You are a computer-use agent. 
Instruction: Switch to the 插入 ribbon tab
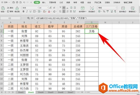(44, 3)
